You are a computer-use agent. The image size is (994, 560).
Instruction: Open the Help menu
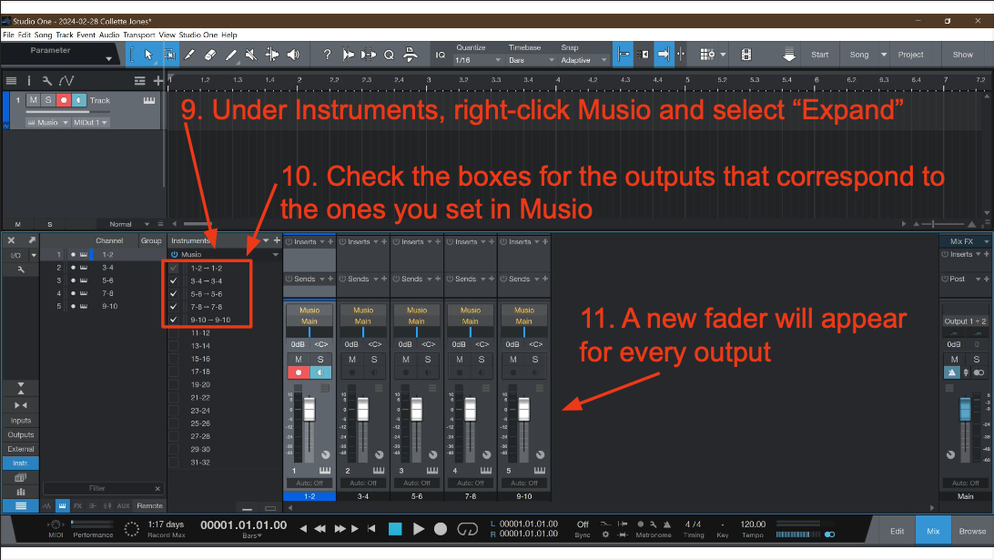point(228,35)
